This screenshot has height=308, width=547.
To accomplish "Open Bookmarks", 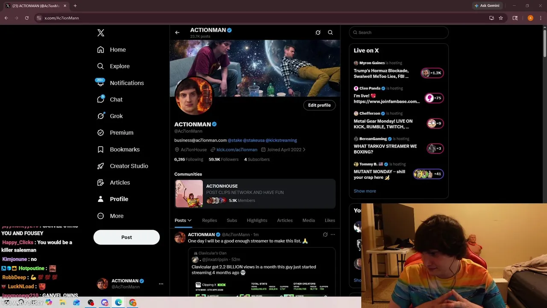I will 118,149.
